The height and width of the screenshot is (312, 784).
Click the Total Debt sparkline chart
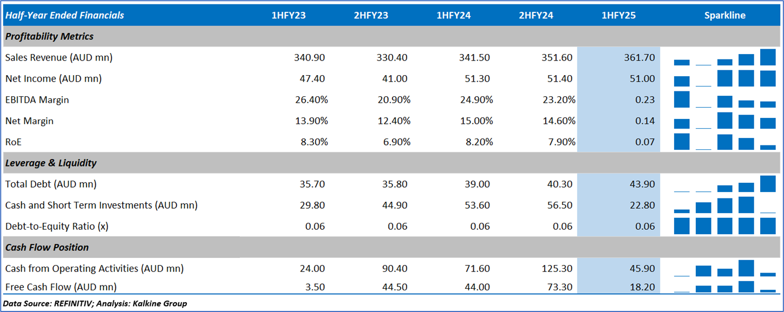724,184
